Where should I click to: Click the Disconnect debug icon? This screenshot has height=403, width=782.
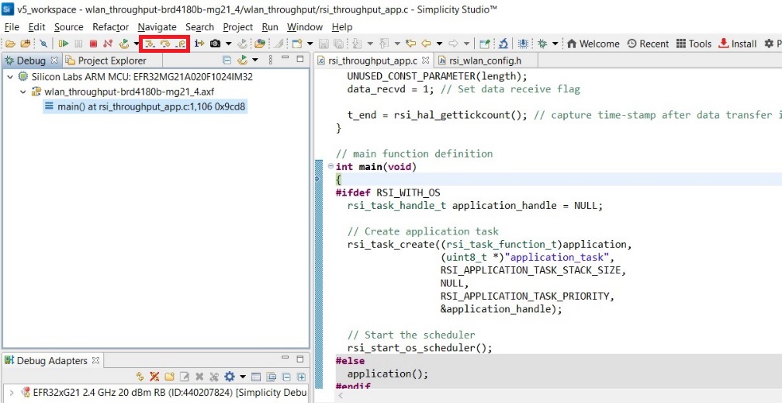click(x=108, y=43)
